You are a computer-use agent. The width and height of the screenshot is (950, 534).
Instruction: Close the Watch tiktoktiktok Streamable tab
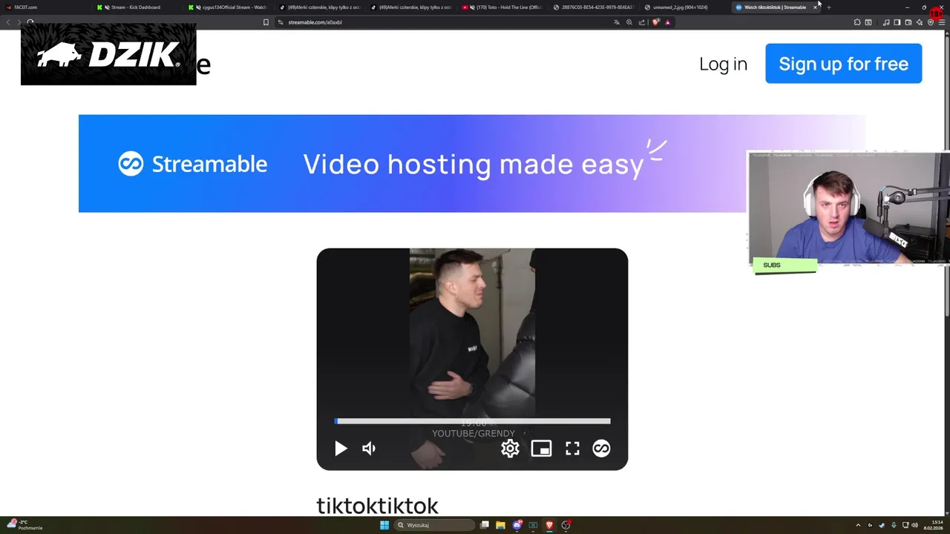click(815, 7)
